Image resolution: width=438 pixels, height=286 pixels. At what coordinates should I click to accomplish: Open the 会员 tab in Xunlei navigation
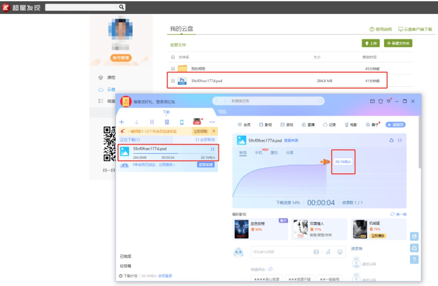click(x=244, y=125)
